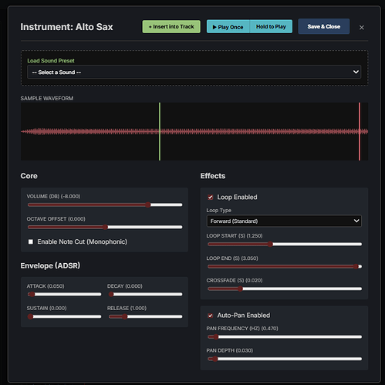The height and width of the screenshot is (385, 385).
Task: Click the Hold to Play button
Action: (x=271, y=27)
